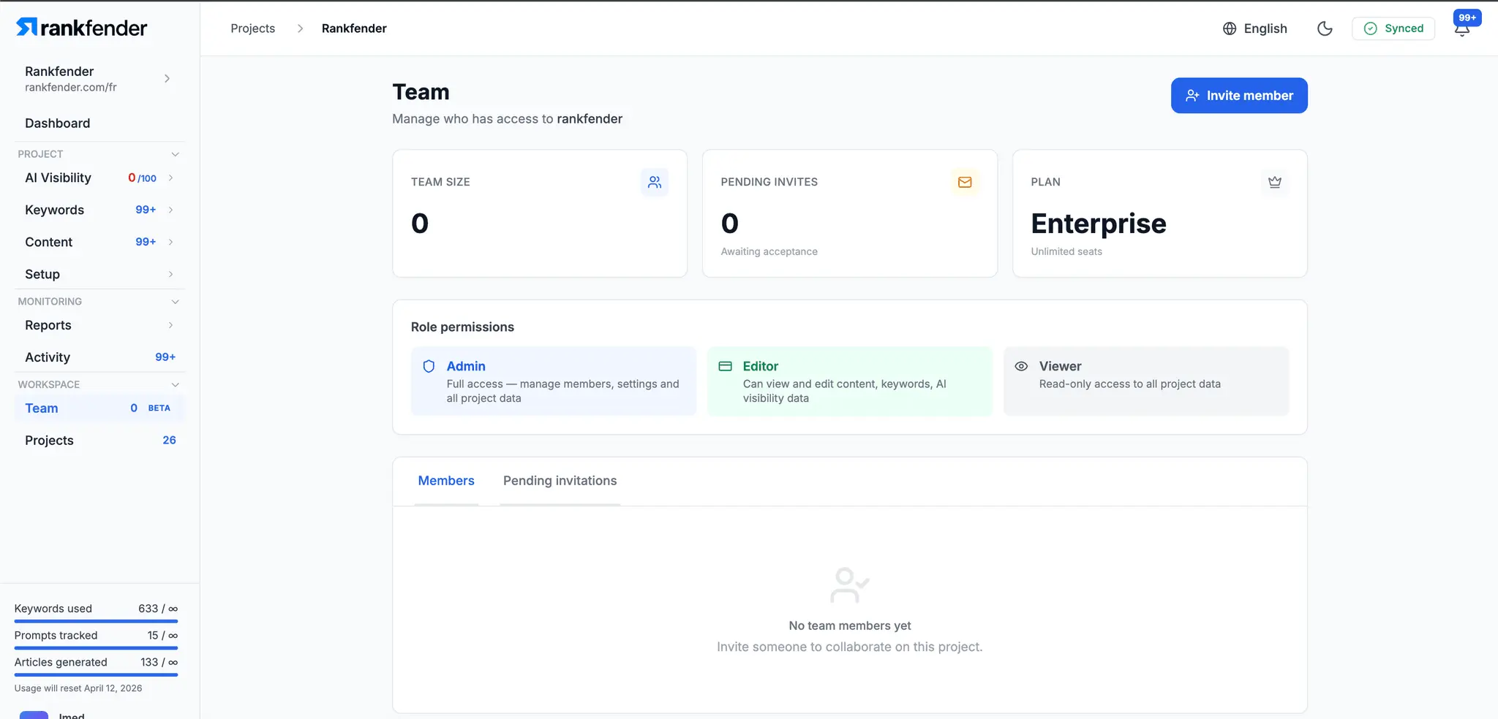The height and width of the screenshot is (719, 1498).
Task: Click the Synced status button
Action: coord(1393,28)
